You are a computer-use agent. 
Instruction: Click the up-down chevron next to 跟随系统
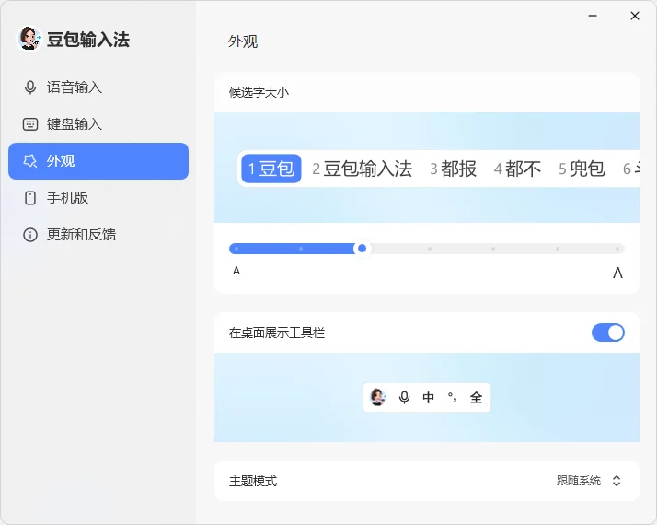pyautogui.click(x=617, y=481)
